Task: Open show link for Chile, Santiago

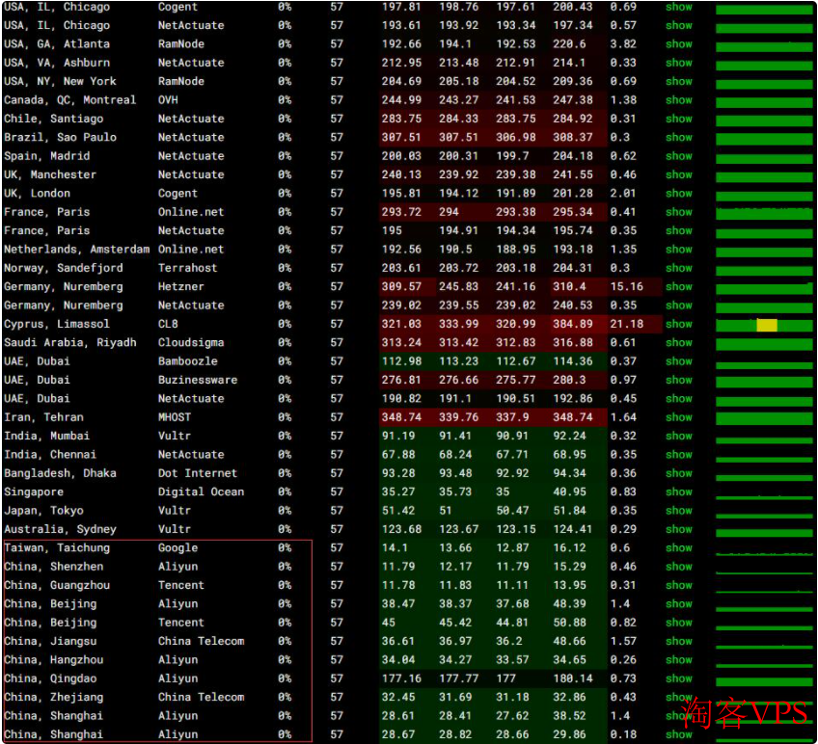Action: (x=679, y=119)
